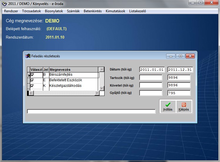Open the Rendszer menu
Image resolution: width=220 pixels, height=162 pixels.
click(x=11, y=11)
